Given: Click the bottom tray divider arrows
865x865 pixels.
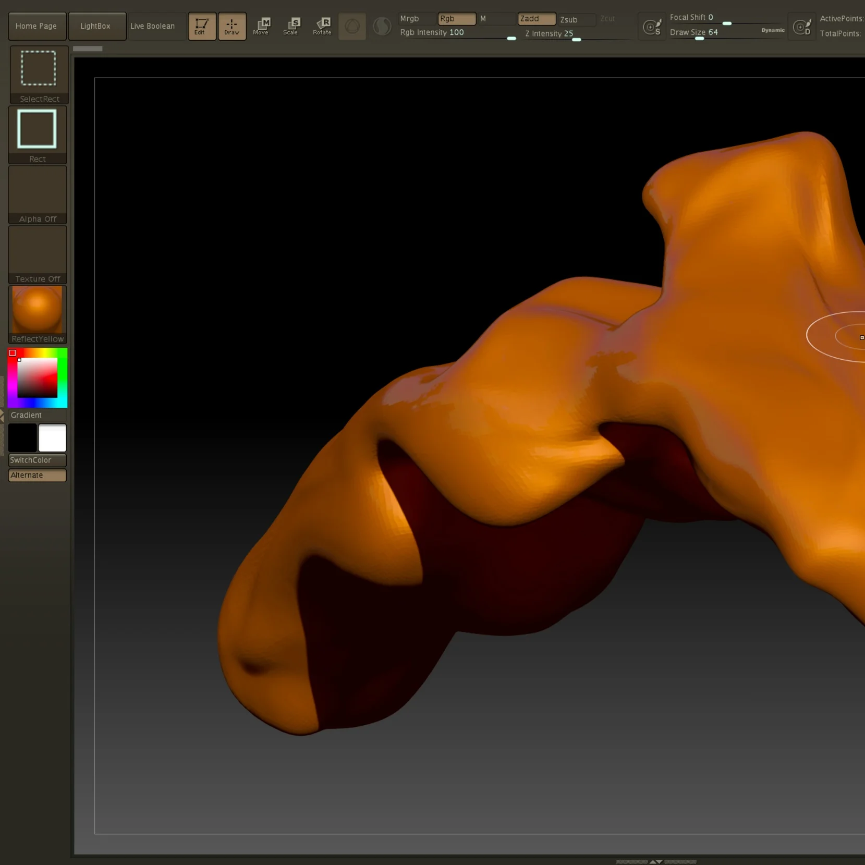Looking at the screenshot, I should (x=656, y=862).
